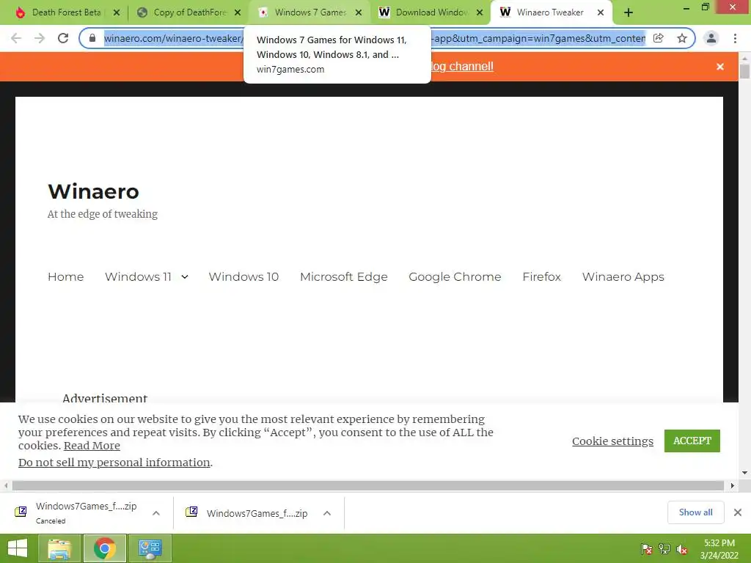Image resolution: width=751 pixels, height=563 pixels.
Task: Open File Explorer from the taskbar
Action: [x=59, y=548]
